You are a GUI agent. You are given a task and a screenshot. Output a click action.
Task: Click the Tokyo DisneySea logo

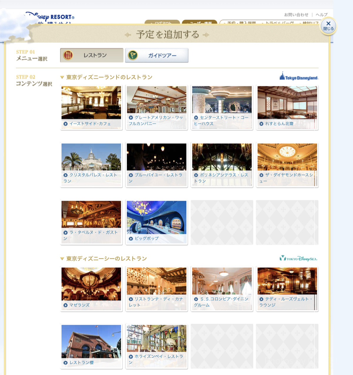299,259
